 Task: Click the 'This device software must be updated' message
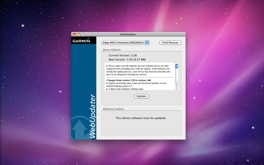[141, 118]
